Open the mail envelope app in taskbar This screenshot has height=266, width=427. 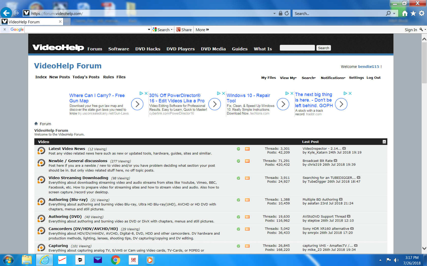pos(98,260)
